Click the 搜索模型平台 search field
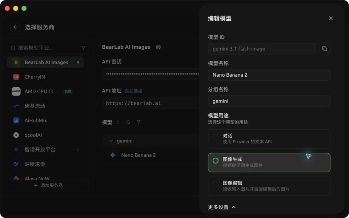The image size is (349, 218). 48,48
